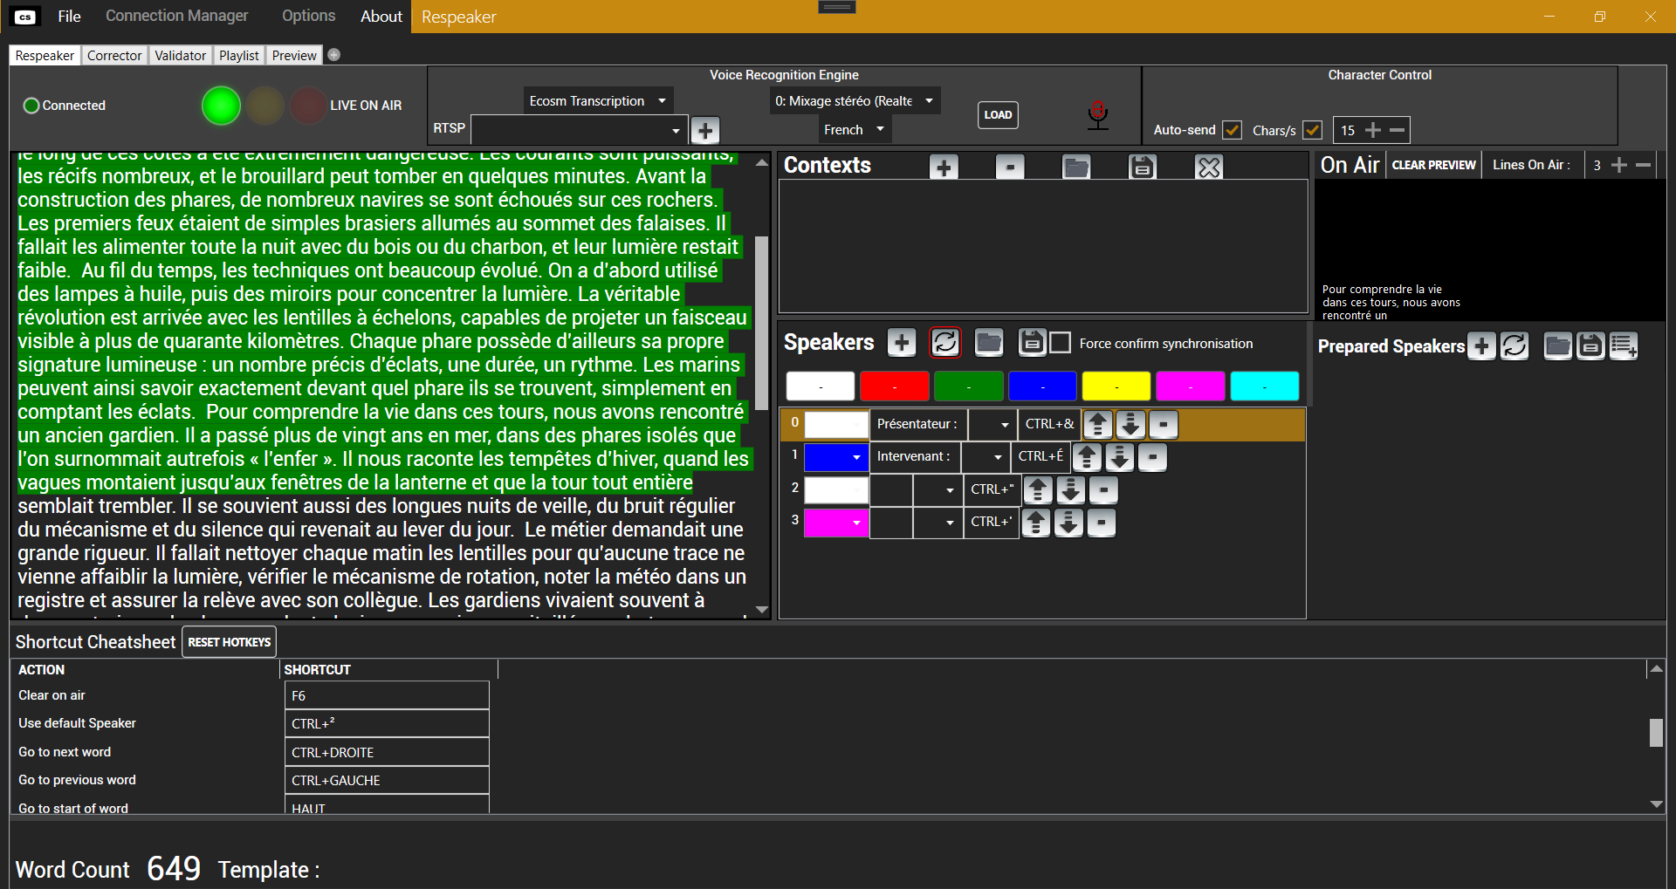Viewport: 1676px width, 889px height.
Task: Open Présentateur style dropdown
Action: [x=993, y=425]
